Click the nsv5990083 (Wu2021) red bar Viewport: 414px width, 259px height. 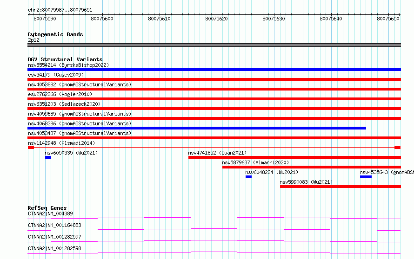tap(341, 187)
